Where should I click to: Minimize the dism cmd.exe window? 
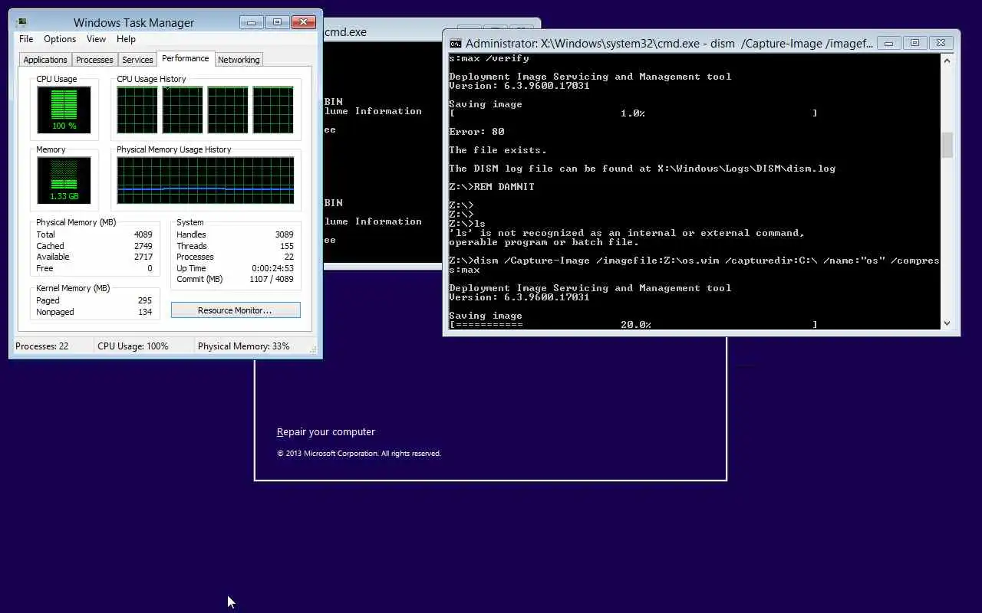click(x=888, y=43)
